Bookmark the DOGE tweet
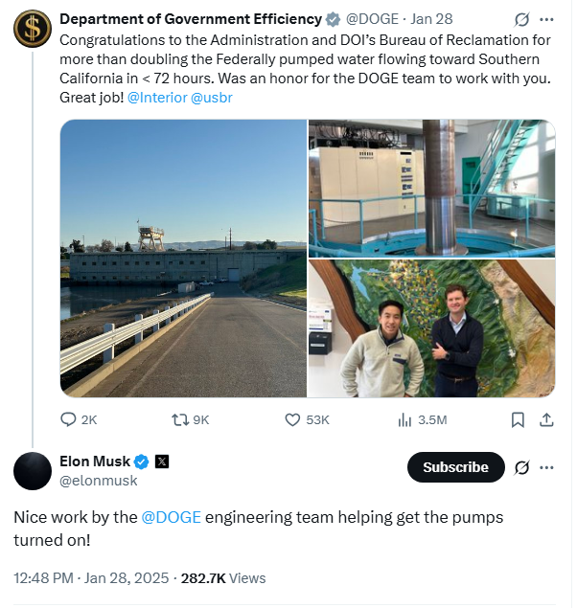This screenshot has height=608, width=577. pos(518,419)
